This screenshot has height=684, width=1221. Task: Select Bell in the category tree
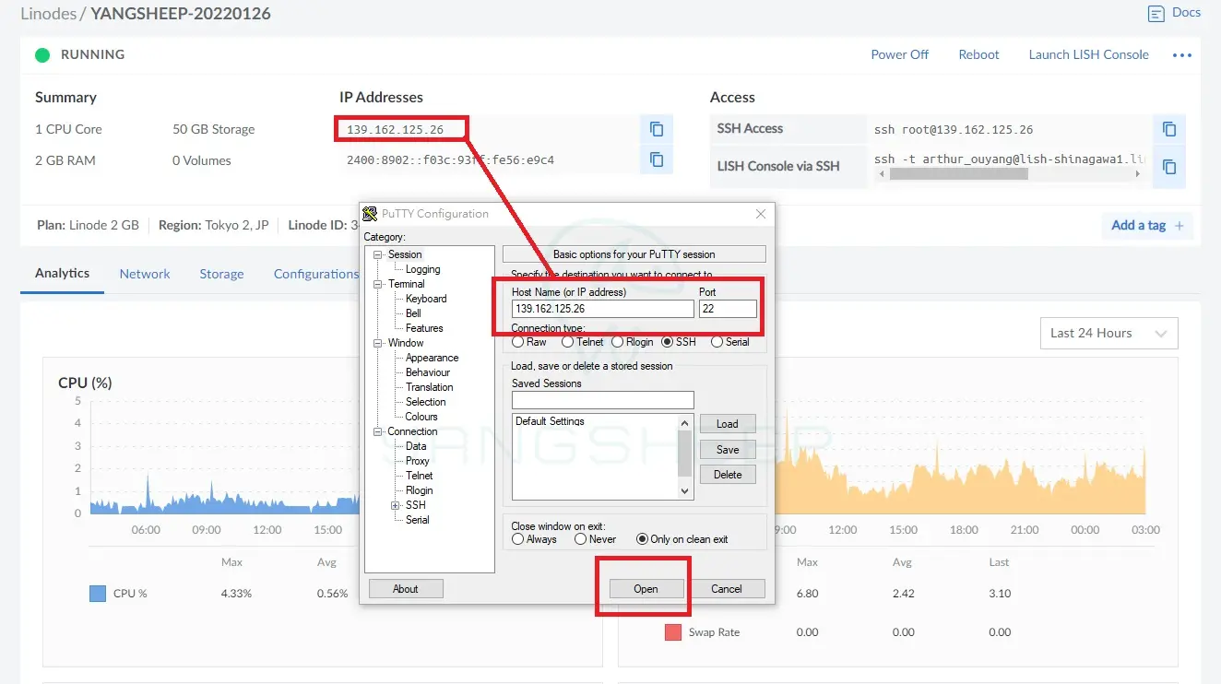click(x=413, y=313)
